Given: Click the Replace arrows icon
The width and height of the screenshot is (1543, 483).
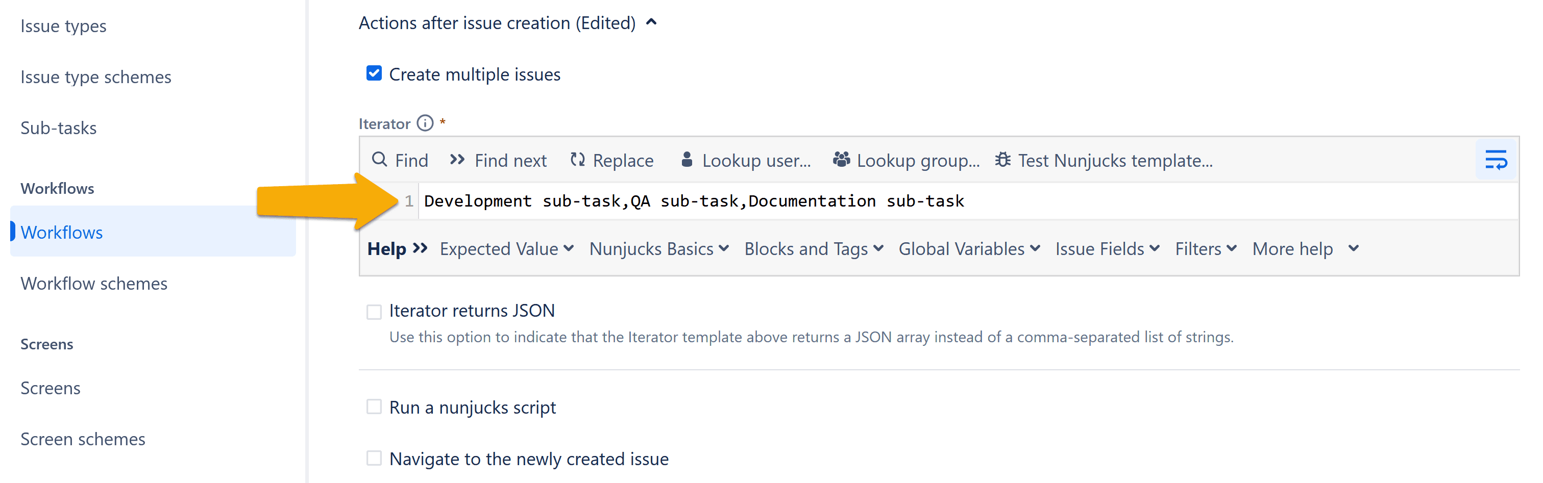Looking at the screenshot, I should (x=577, y=159).
